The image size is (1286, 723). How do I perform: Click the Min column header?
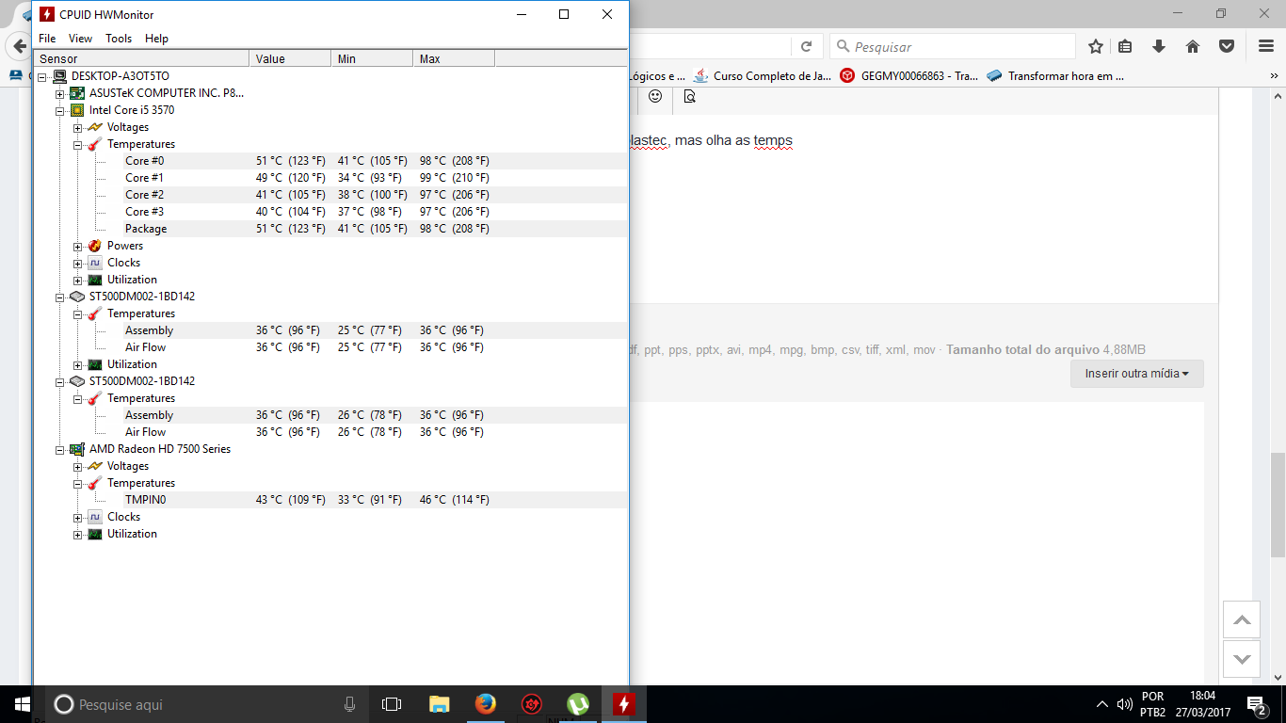tap(372, 59)
